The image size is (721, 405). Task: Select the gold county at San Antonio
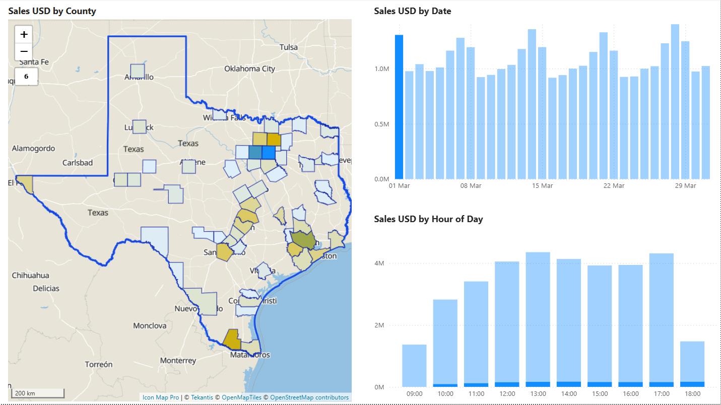(224, 251)
